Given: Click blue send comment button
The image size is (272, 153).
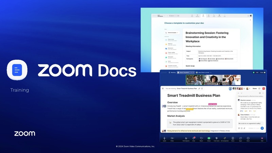Looking at the screenshot, I should [x=262, y=128].
